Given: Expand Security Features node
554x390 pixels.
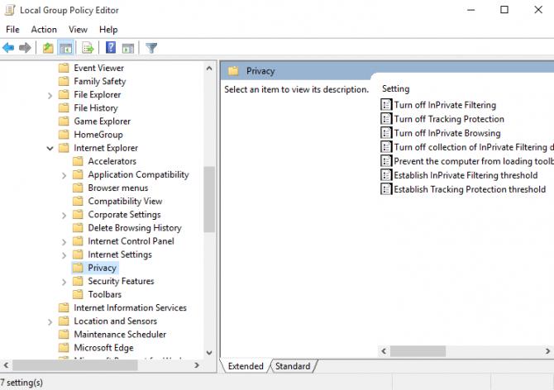Looking at the screenshot, I should click(x=64, y=282).
